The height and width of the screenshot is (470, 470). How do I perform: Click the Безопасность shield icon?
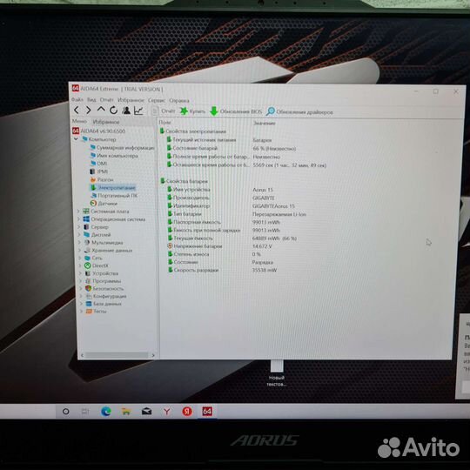88,288
